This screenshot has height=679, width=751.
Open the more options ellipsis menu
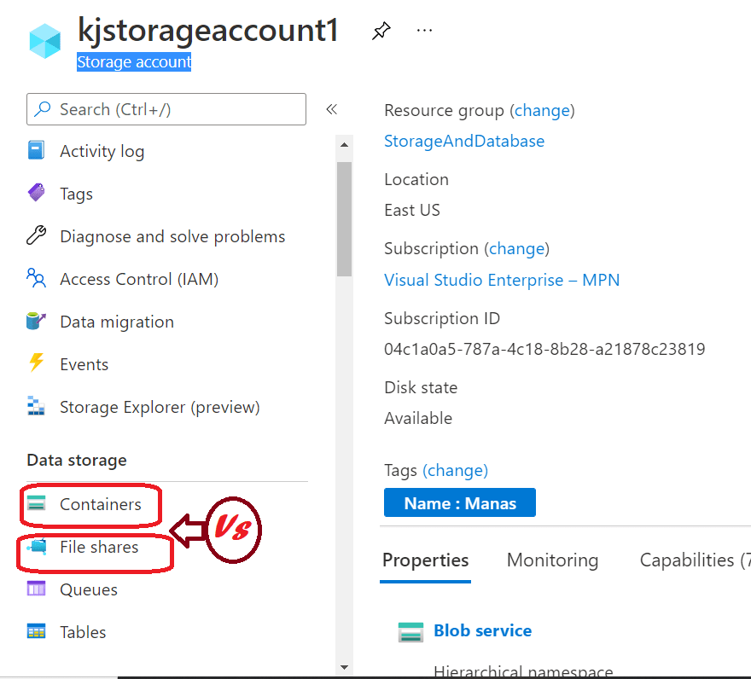point(424,31)
